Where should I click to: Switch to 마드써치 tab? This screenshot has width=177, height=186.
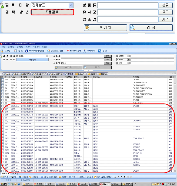tap(25, 74)
